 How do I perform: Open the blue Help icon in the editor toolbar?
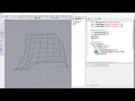(x=100, y=19)
